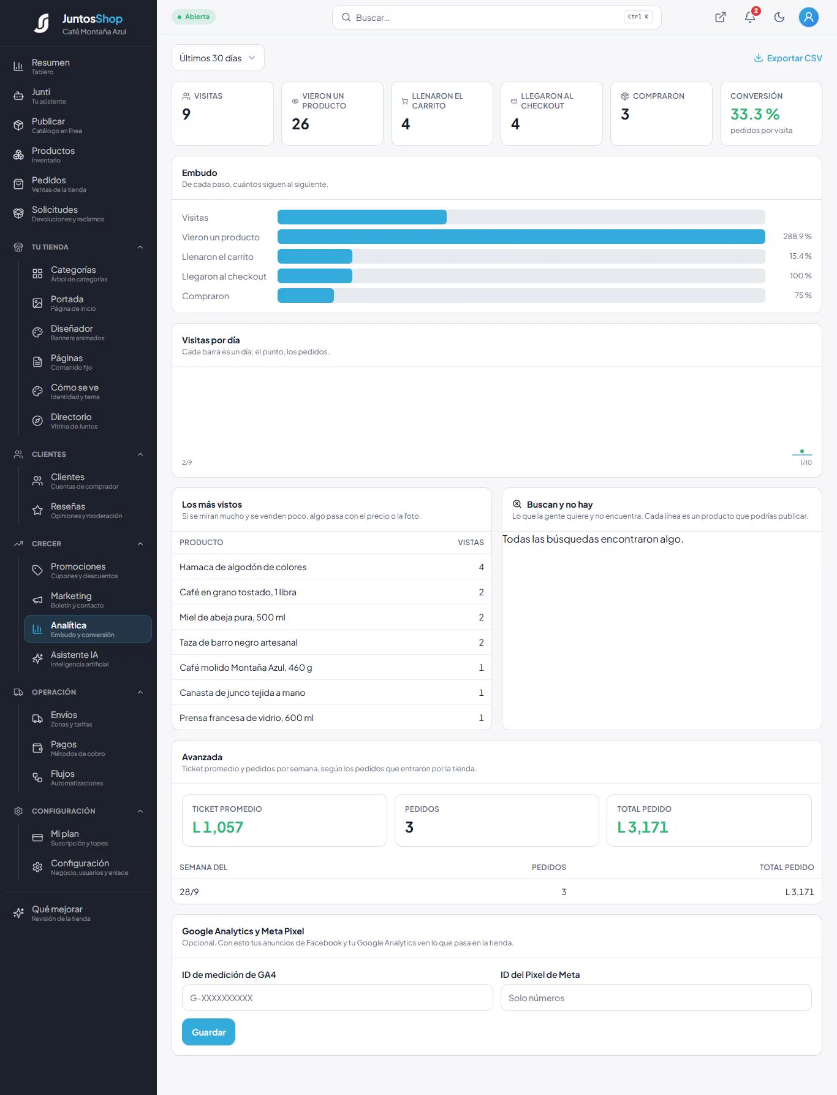Click Exportar CSV link
The image size is (837, 1095).
point(788,58)
